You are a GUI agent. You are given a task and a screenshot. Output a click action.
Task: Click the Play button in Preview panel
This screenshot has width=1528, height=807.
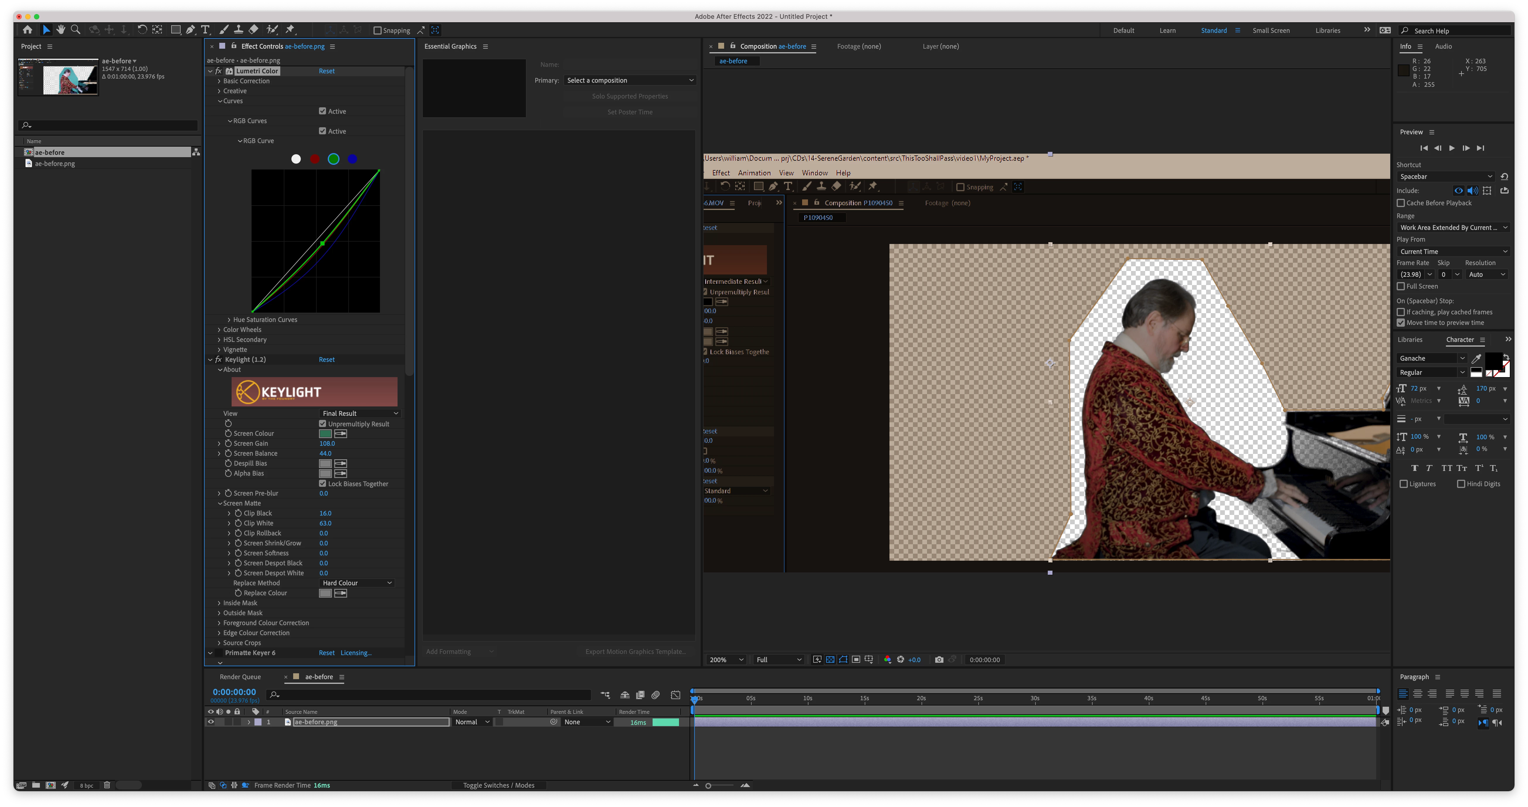click(x=1451, y=148)
